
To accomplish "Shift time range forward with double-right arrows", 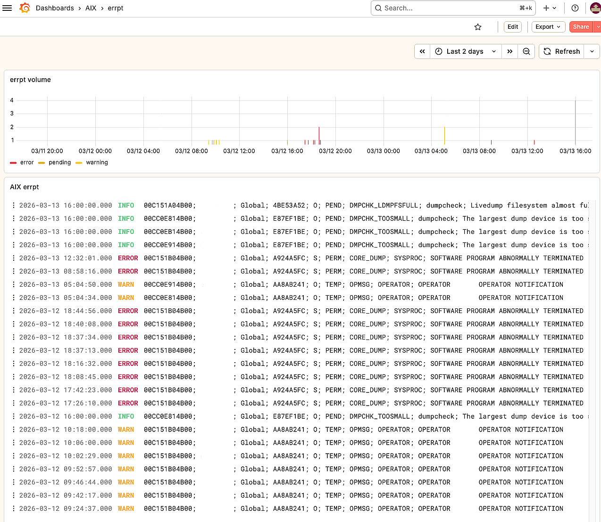I will tap(509, 51).
